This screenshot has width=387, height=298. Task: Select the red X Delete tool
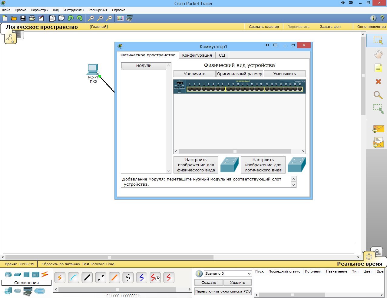coord(378,81)
